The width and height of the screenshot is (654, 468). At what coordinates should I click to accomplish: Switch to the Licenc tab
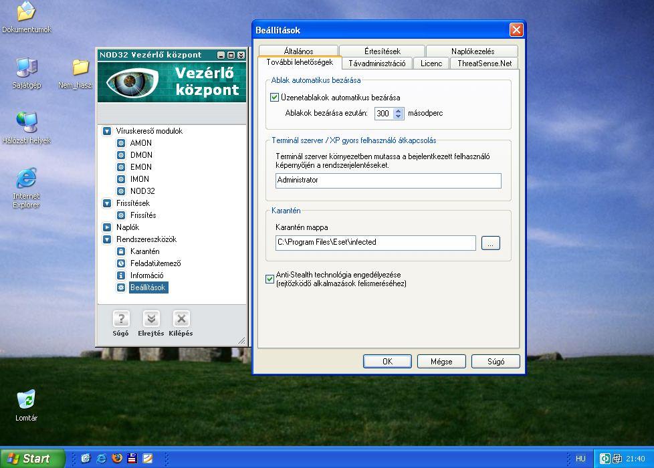431,64
